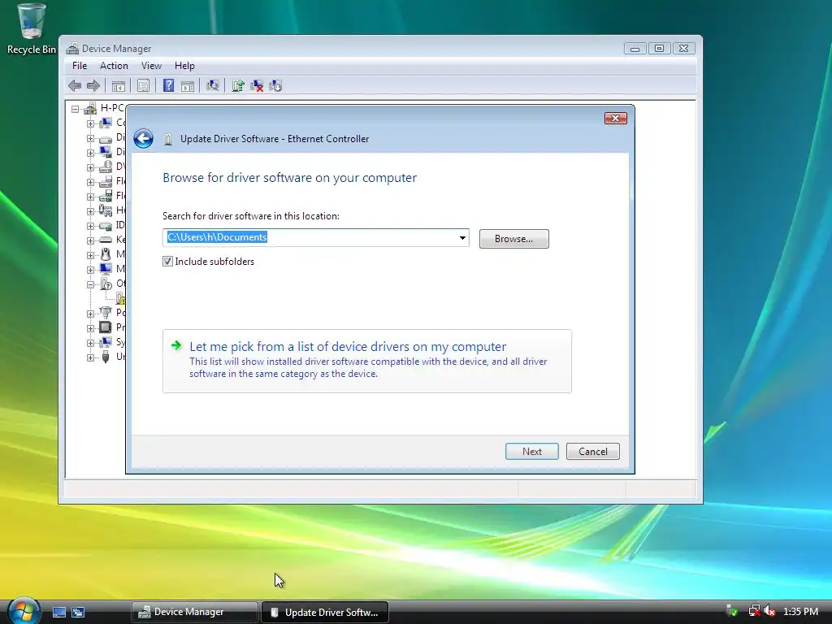Viewport: 832px width, 624px height.
Task: Open the Action menu in Device Manager
Action: pos(114,66)
